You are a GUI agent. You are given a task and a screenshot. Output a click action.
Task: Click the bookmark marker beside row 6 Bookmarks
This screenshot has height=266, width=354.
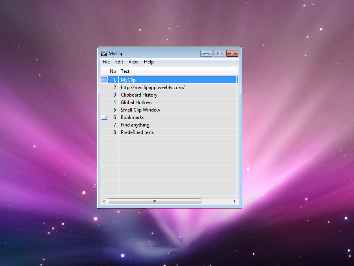[104, 117]
